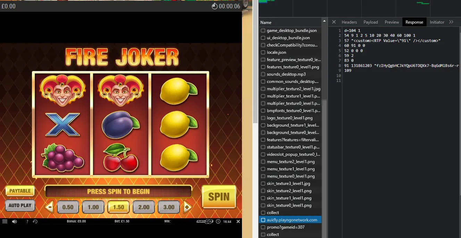461x238 pixels.
Task: Click file icon of background_texture1 row
Action: pos(263,125)
